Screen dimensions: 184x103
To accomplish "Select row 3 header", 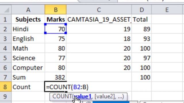I will point(6,39).
